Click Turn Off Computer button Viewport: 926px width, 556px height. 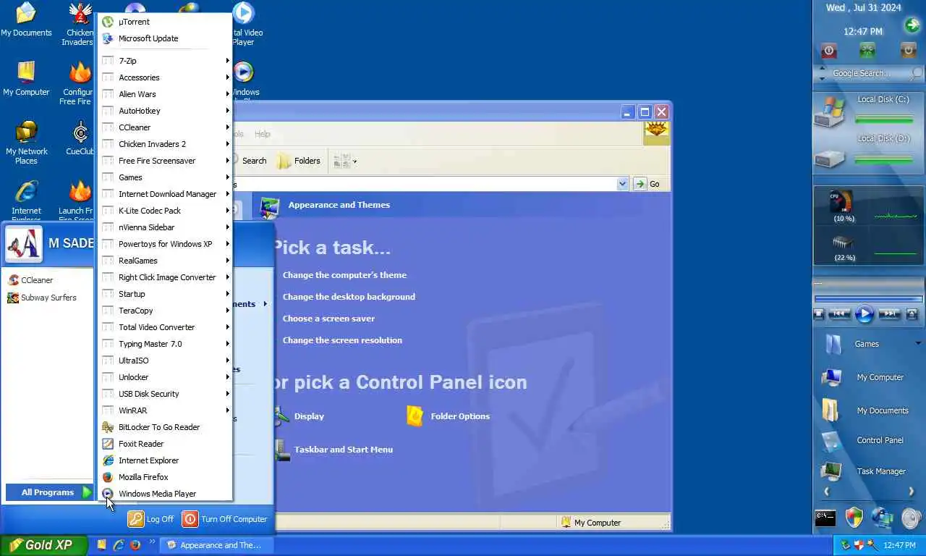point(225,519)
